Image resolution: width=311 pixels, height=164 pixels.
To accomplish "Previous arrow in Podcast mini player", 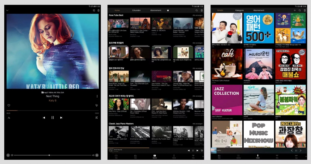I will pyautogui.click(x=292, y=151).
